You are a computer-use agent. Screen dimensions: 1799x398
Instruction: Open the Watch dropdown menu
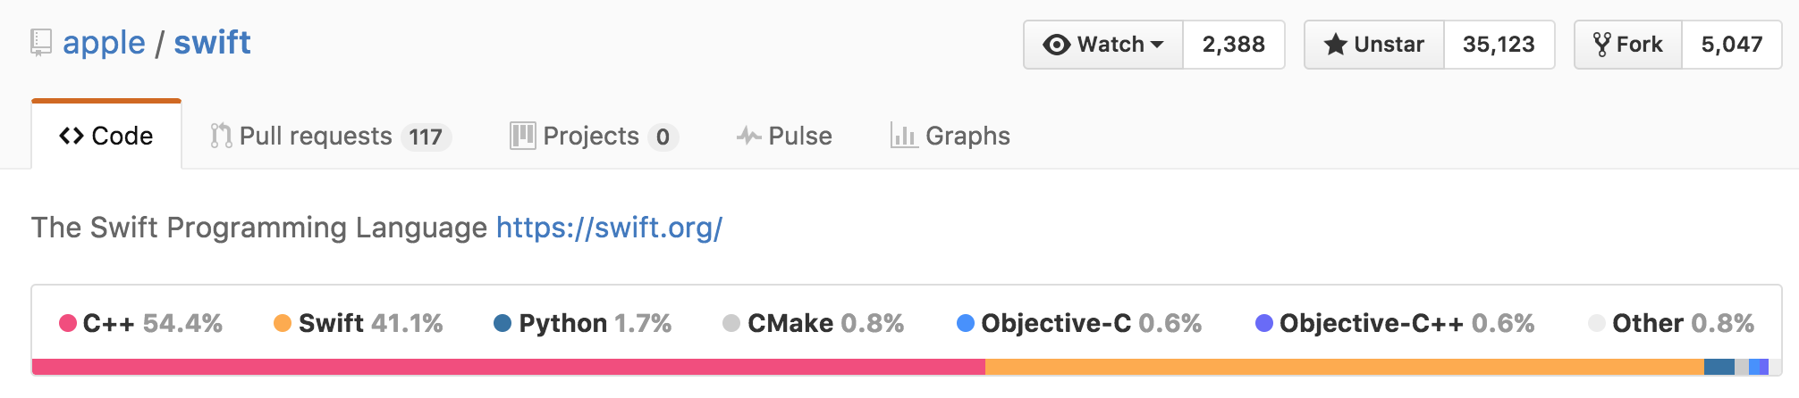point(1103,45)
